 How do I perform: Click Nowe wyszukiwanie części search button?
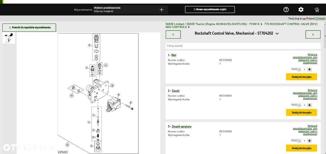210,9
